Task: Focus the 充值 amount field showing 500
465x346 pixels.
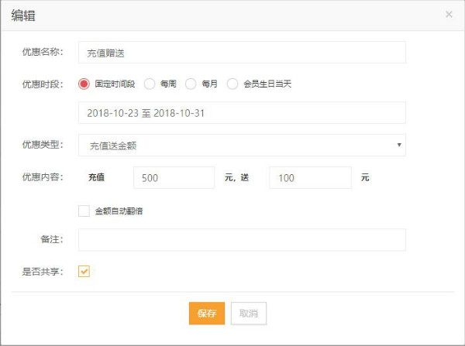Action: tap(174, 177)
